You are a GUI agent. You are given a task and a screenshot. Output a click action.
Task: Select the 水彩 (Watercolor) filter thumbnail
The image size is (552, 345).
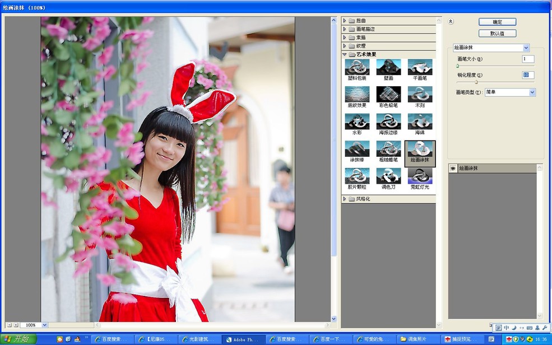pyautogui.click(x=357, y=122)
